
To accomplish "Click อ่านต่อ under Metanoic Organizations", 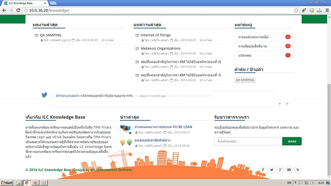I will (206, 53).
